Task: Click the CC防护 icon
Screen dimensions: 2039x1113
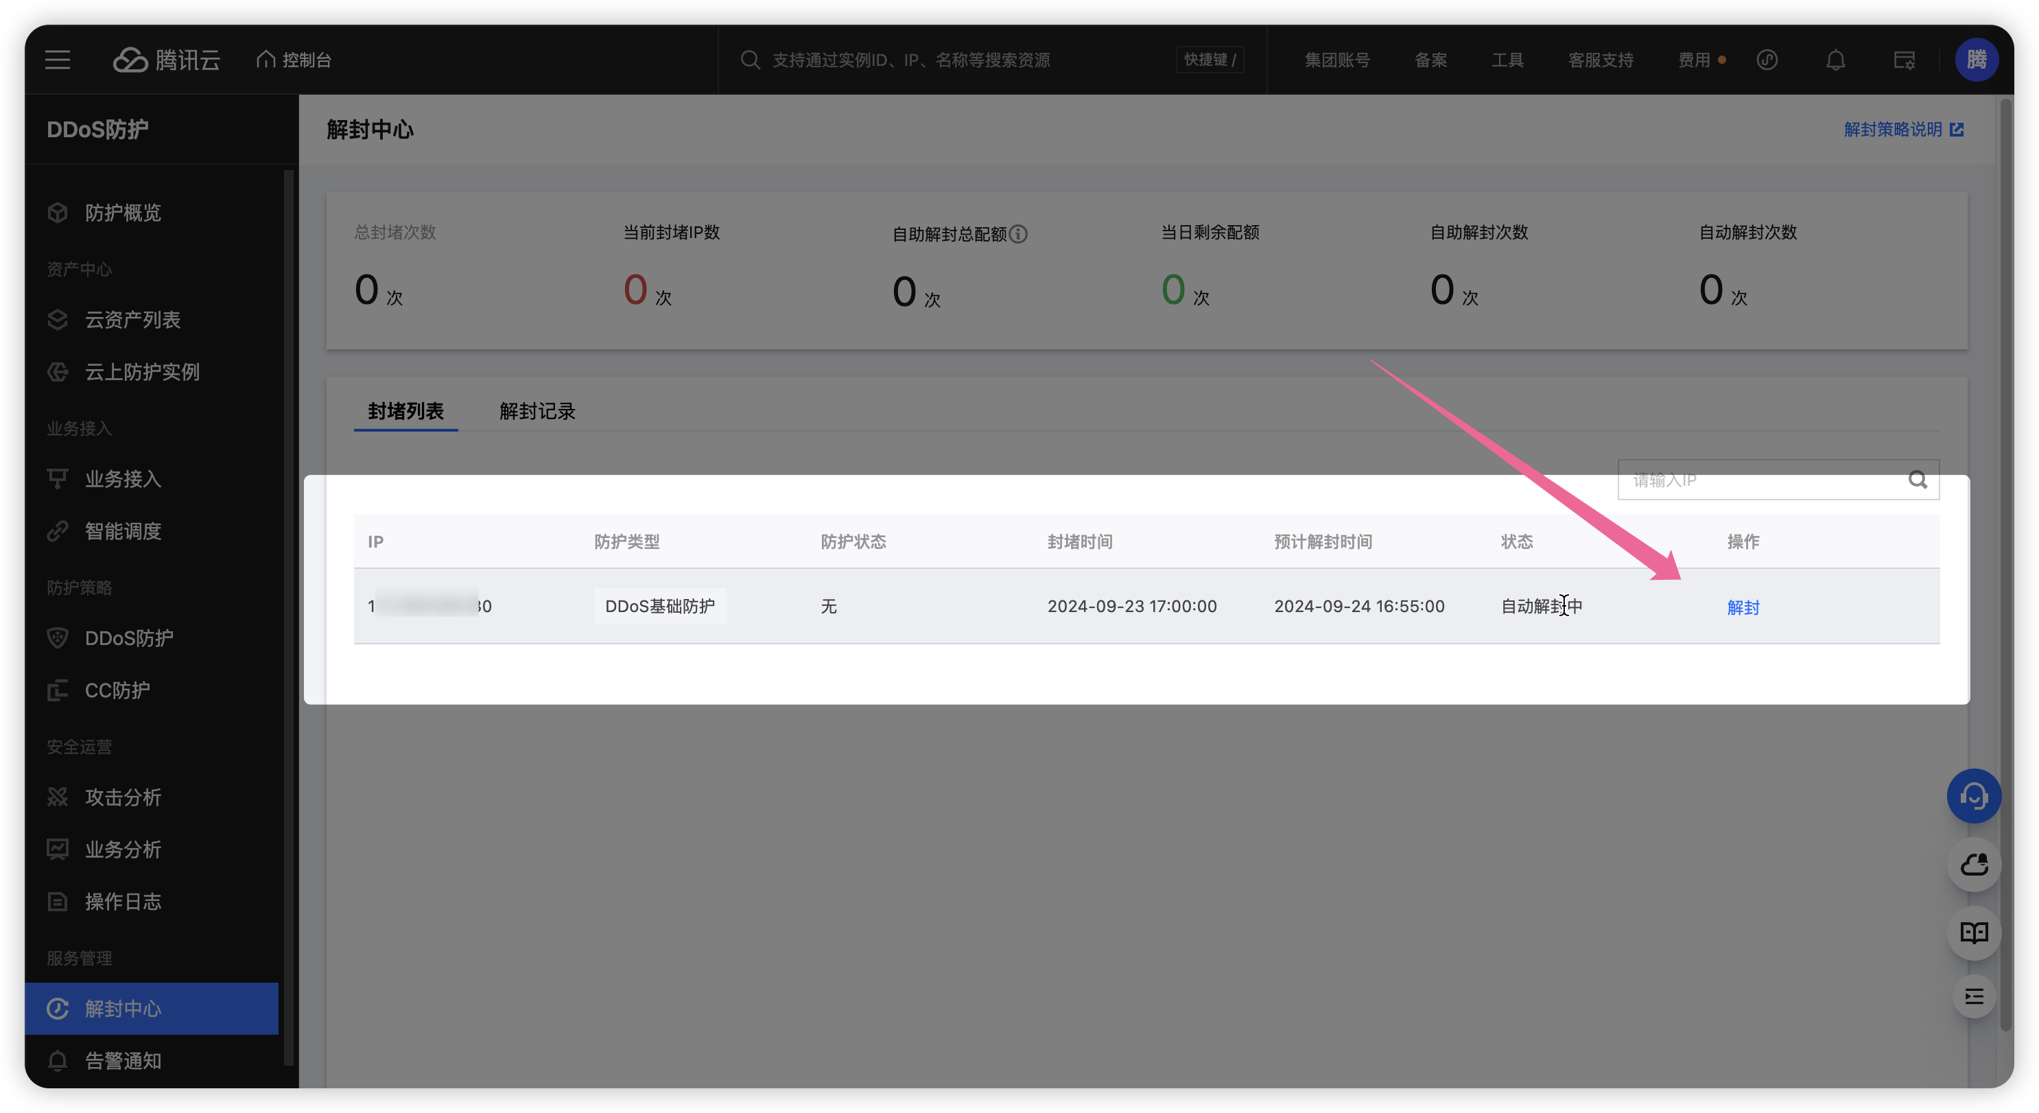Action: (x=58, y=690)
